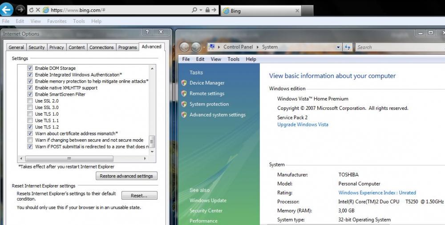The height and width of the screenshot is (225, 445).
Task: Click the System window forward navigation button
Action: point(196,47)
